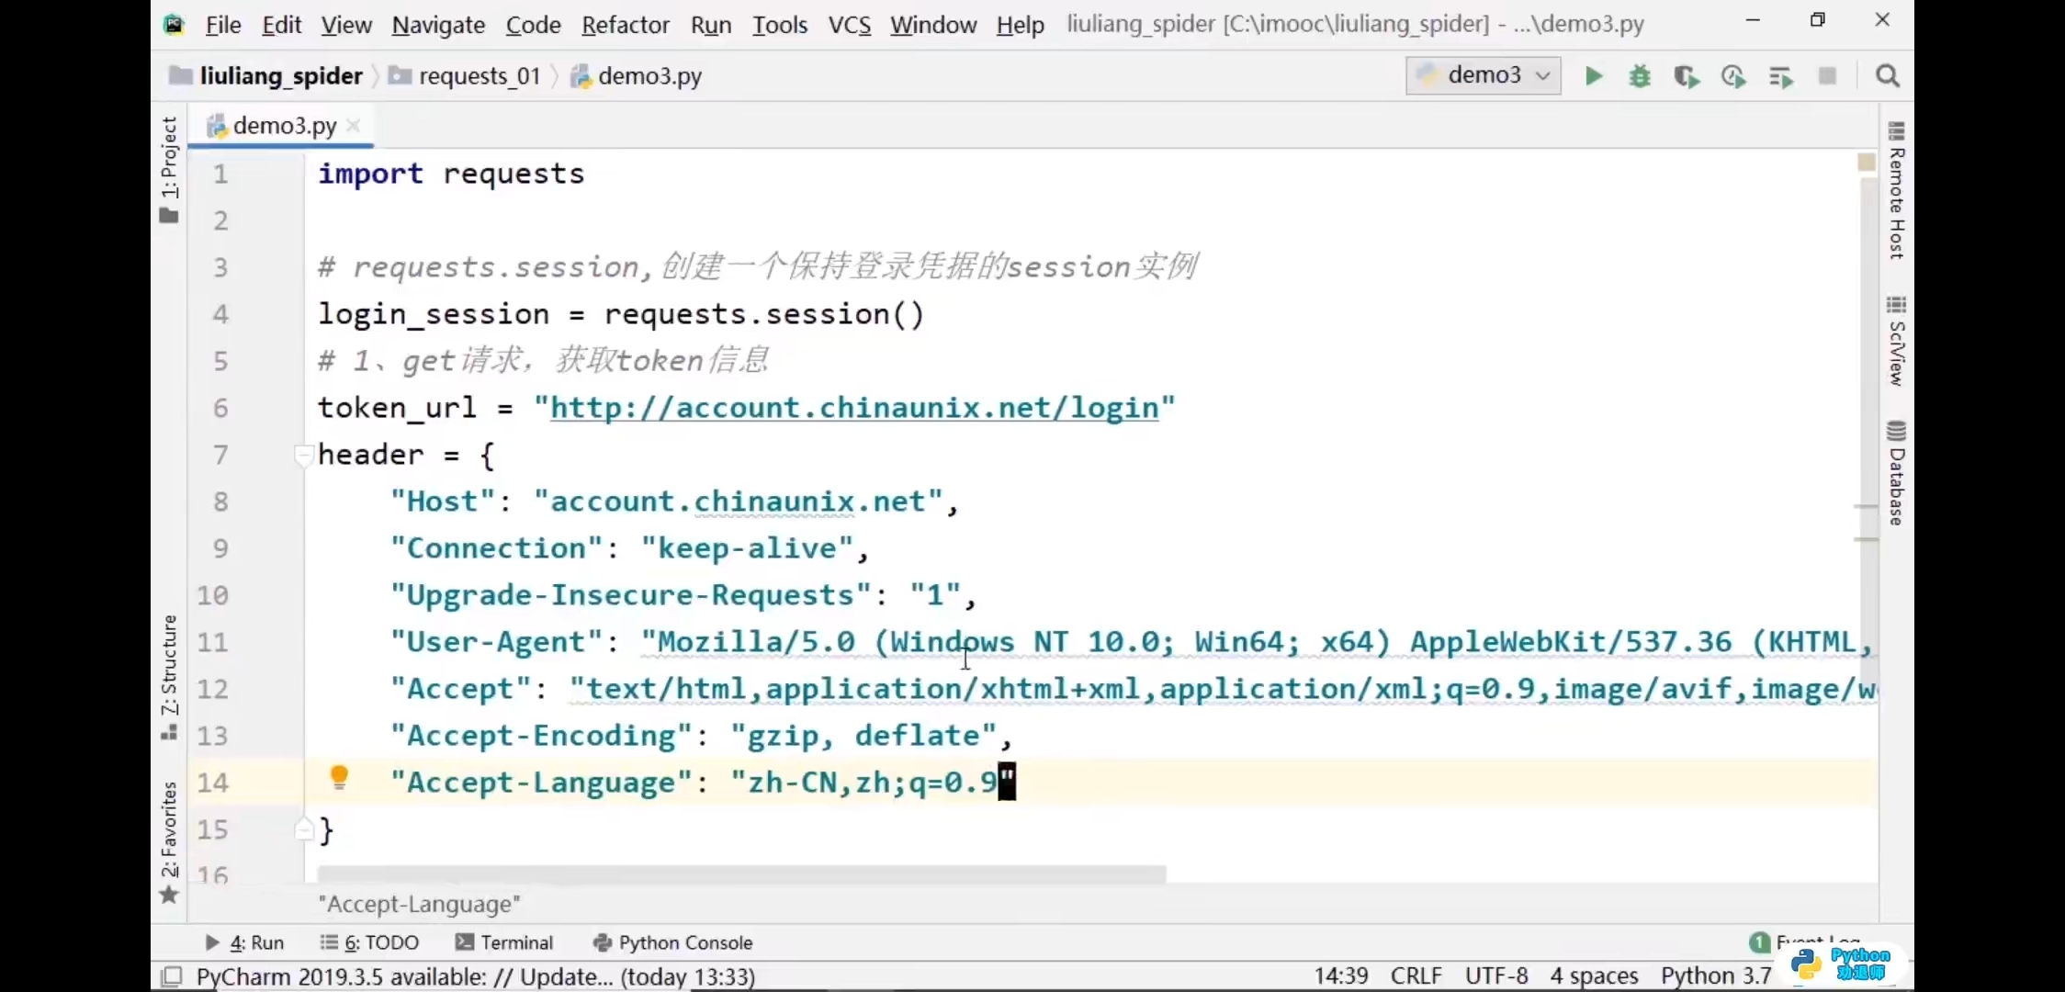
Task: Click the demo3.py breadcrumb
Action: [x=637, y=76]
